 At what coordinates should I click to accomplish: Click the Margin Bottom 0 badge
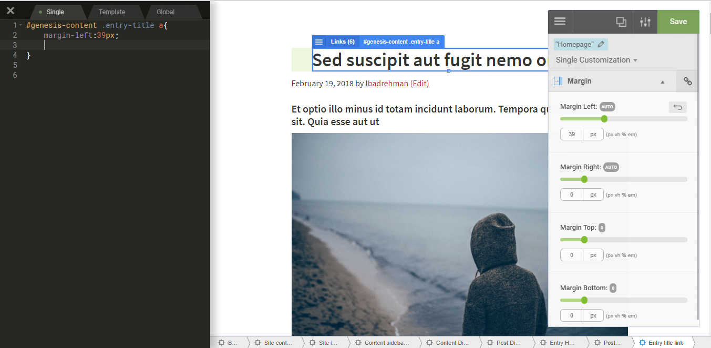click(613, 288)
